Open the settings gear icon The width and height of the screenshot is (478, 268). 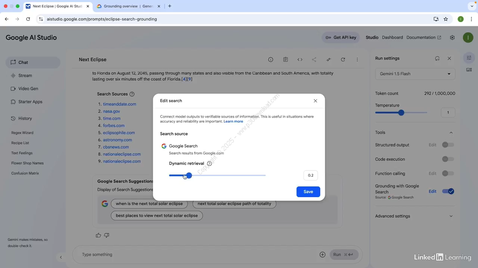click(452, 38)
